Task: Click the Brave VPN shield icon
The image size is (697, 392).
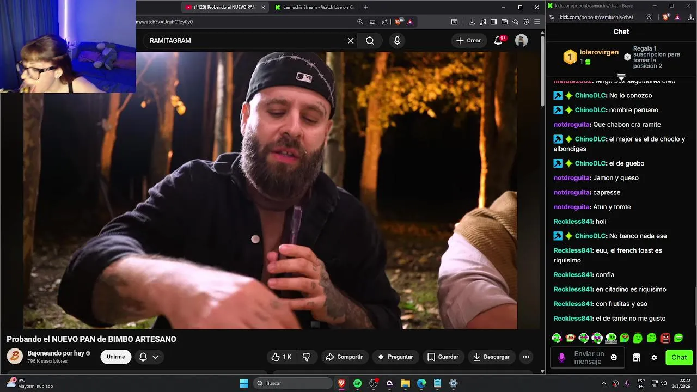Action: 526,22
